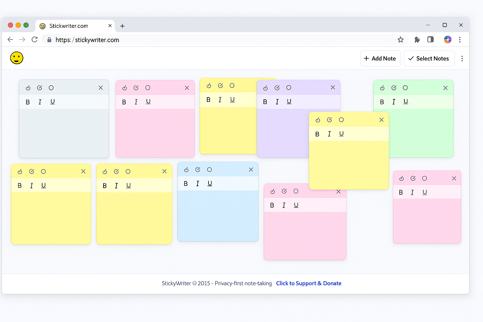Click the yellow smiley face logo
Viewport: 483px width, 322px height.
[x=17, y=58]
